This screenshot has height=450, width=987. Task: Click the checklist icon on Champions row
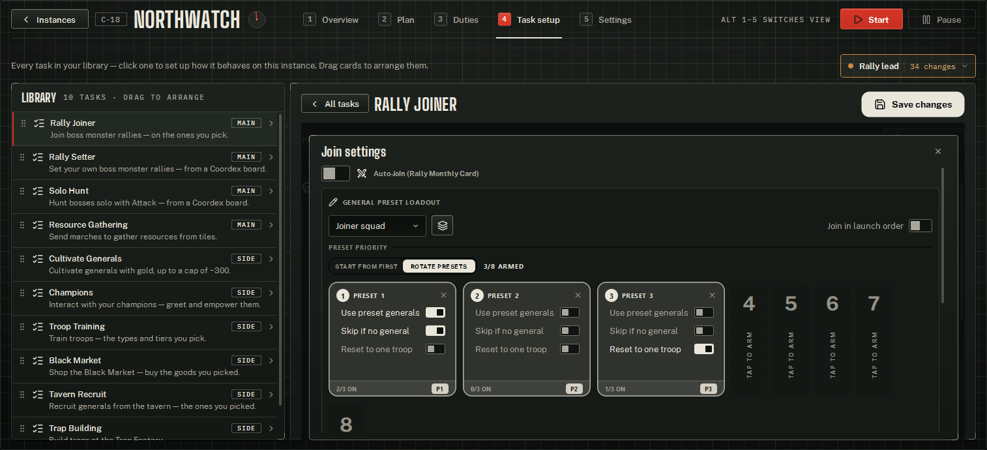coord(38,293)
